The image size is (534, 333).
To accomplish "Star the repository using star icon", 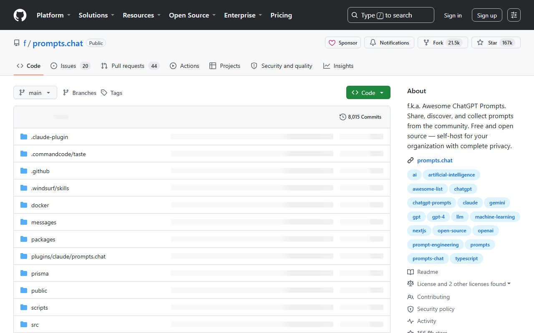I will pyautogui.click(x=480, y=43).
